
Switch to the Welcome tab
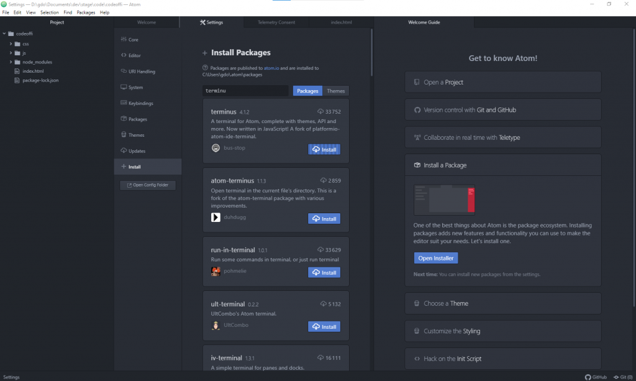pyautogui.click(x=147, y=22)
